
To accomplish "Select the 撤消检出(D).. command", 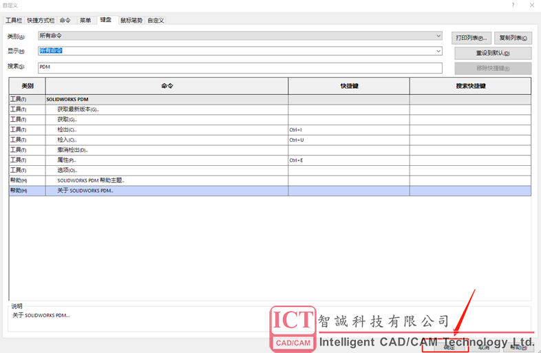I will [x=167, y=150].
